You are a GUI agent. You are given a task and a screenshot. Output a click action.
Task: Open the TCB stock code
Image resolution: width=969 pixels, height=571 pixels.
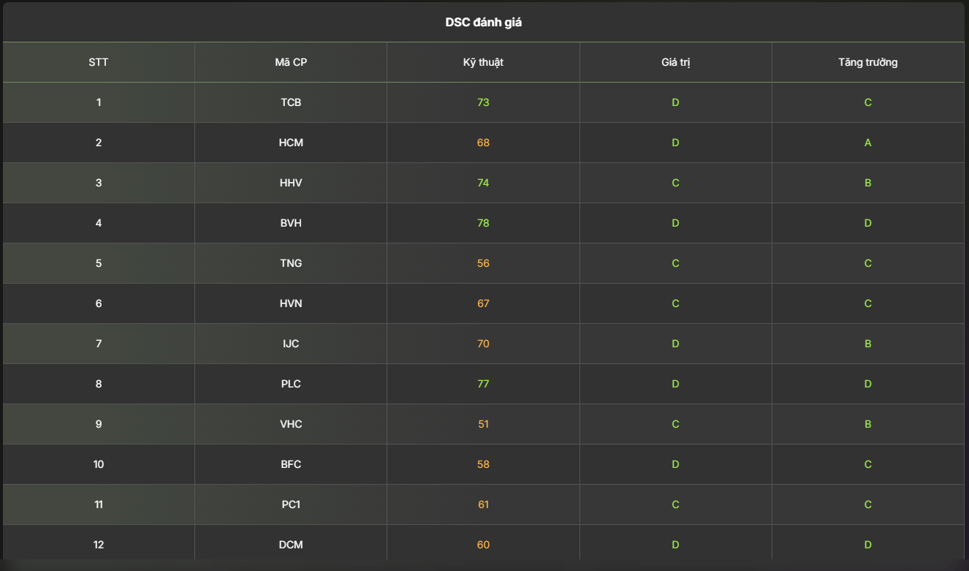click(291, 102)
